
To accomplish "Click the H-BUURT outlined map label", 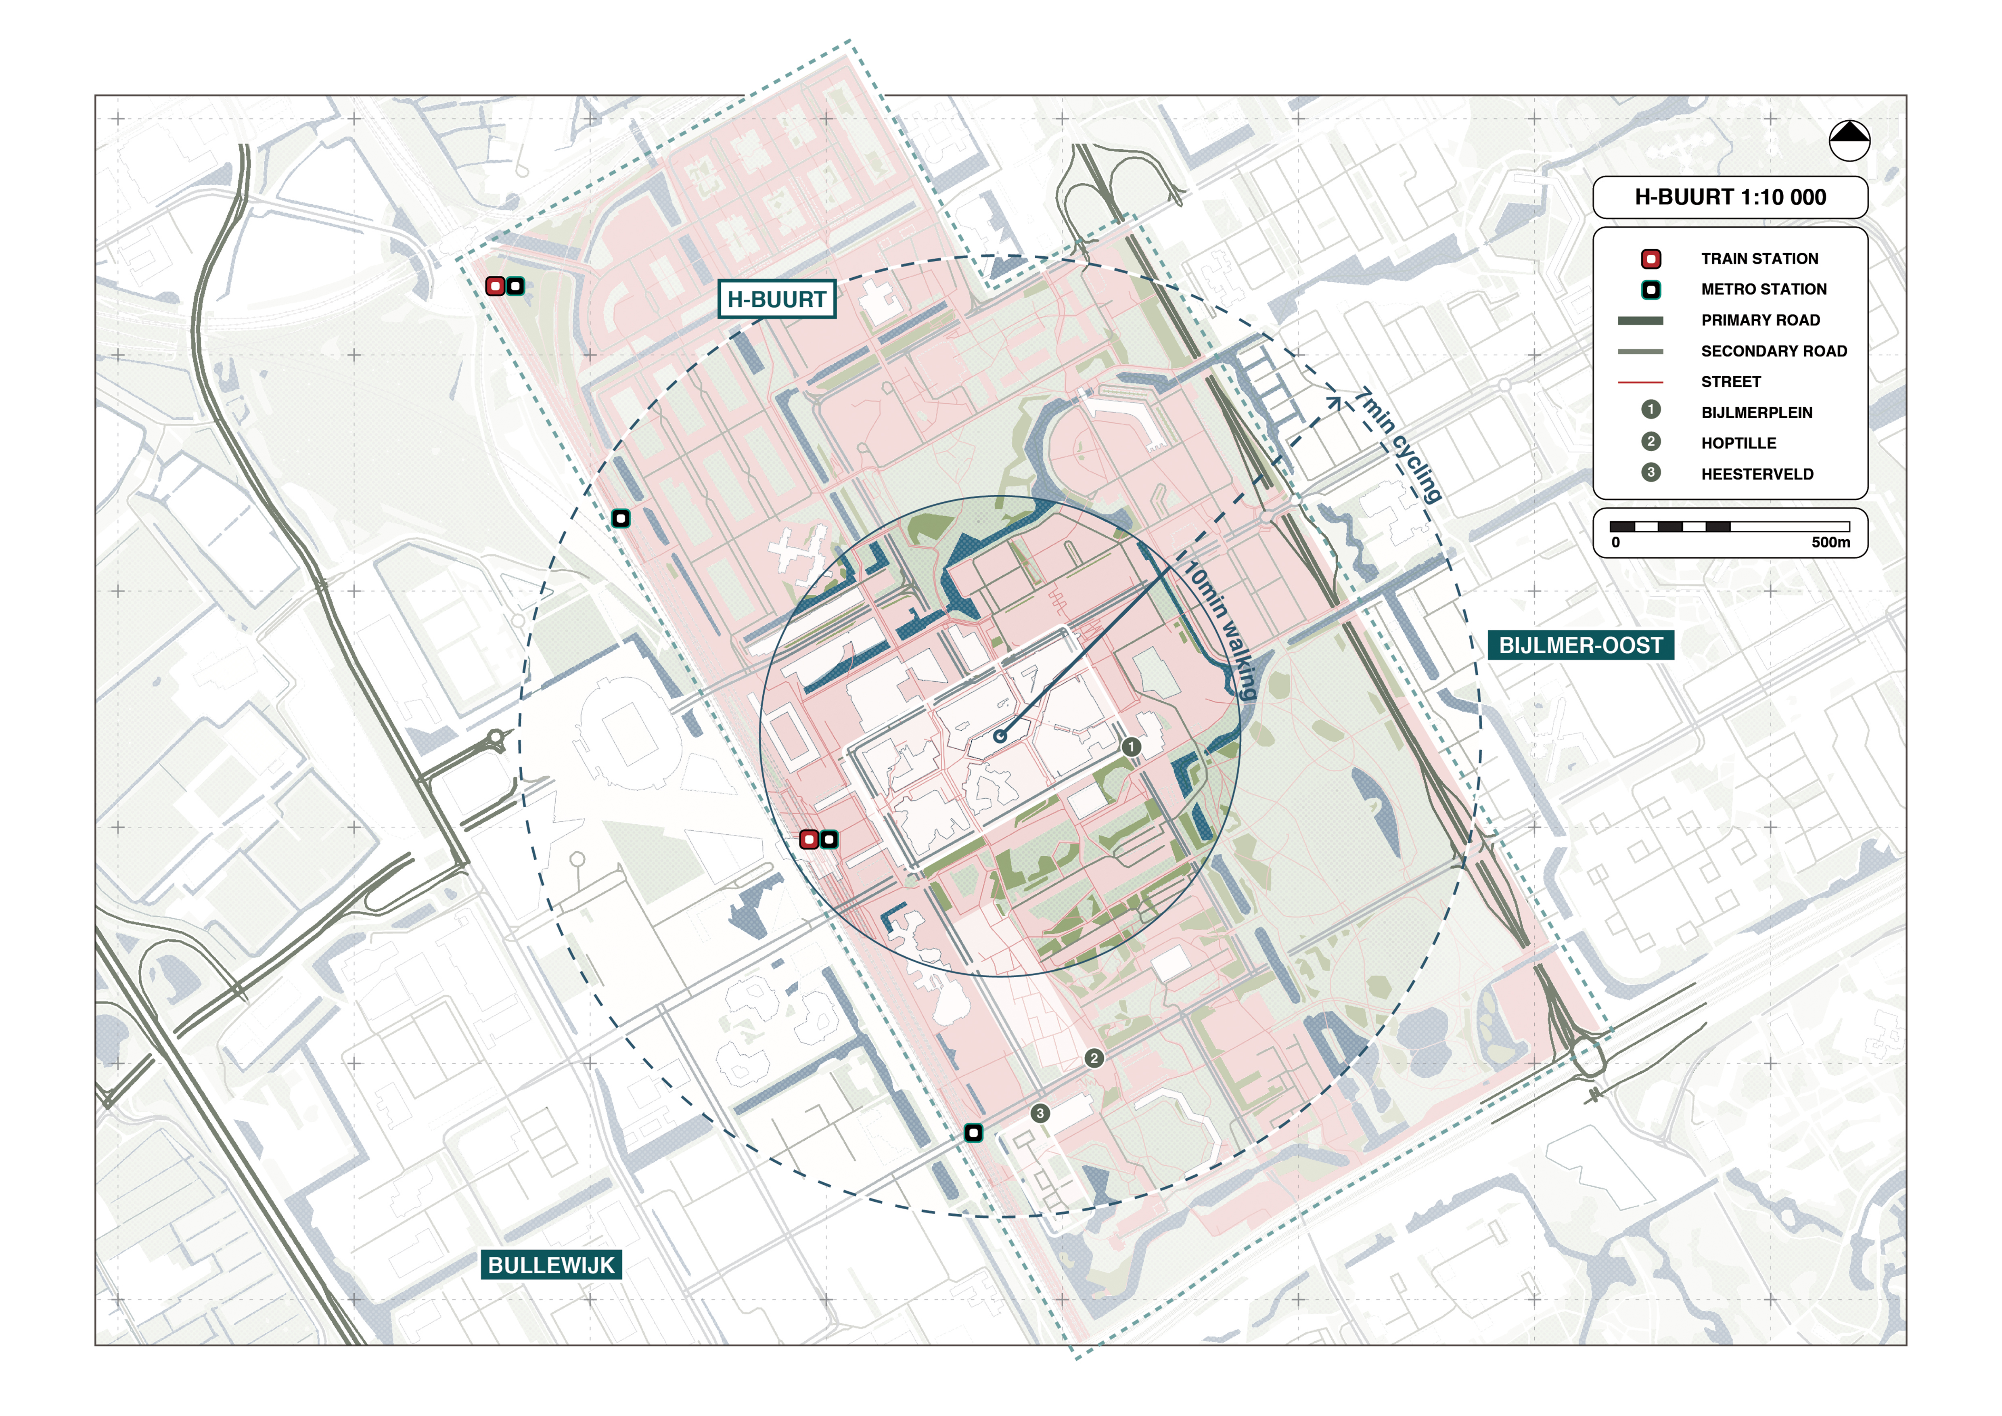I will (x=776, y=299).
